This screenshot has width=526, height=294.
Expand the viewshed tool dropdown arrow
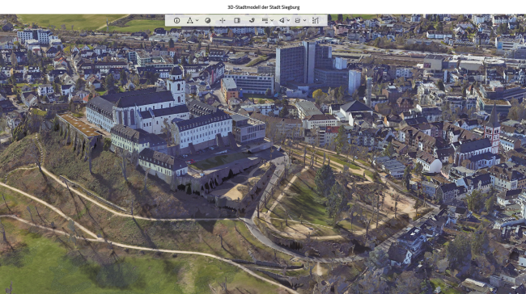point(288,21)
